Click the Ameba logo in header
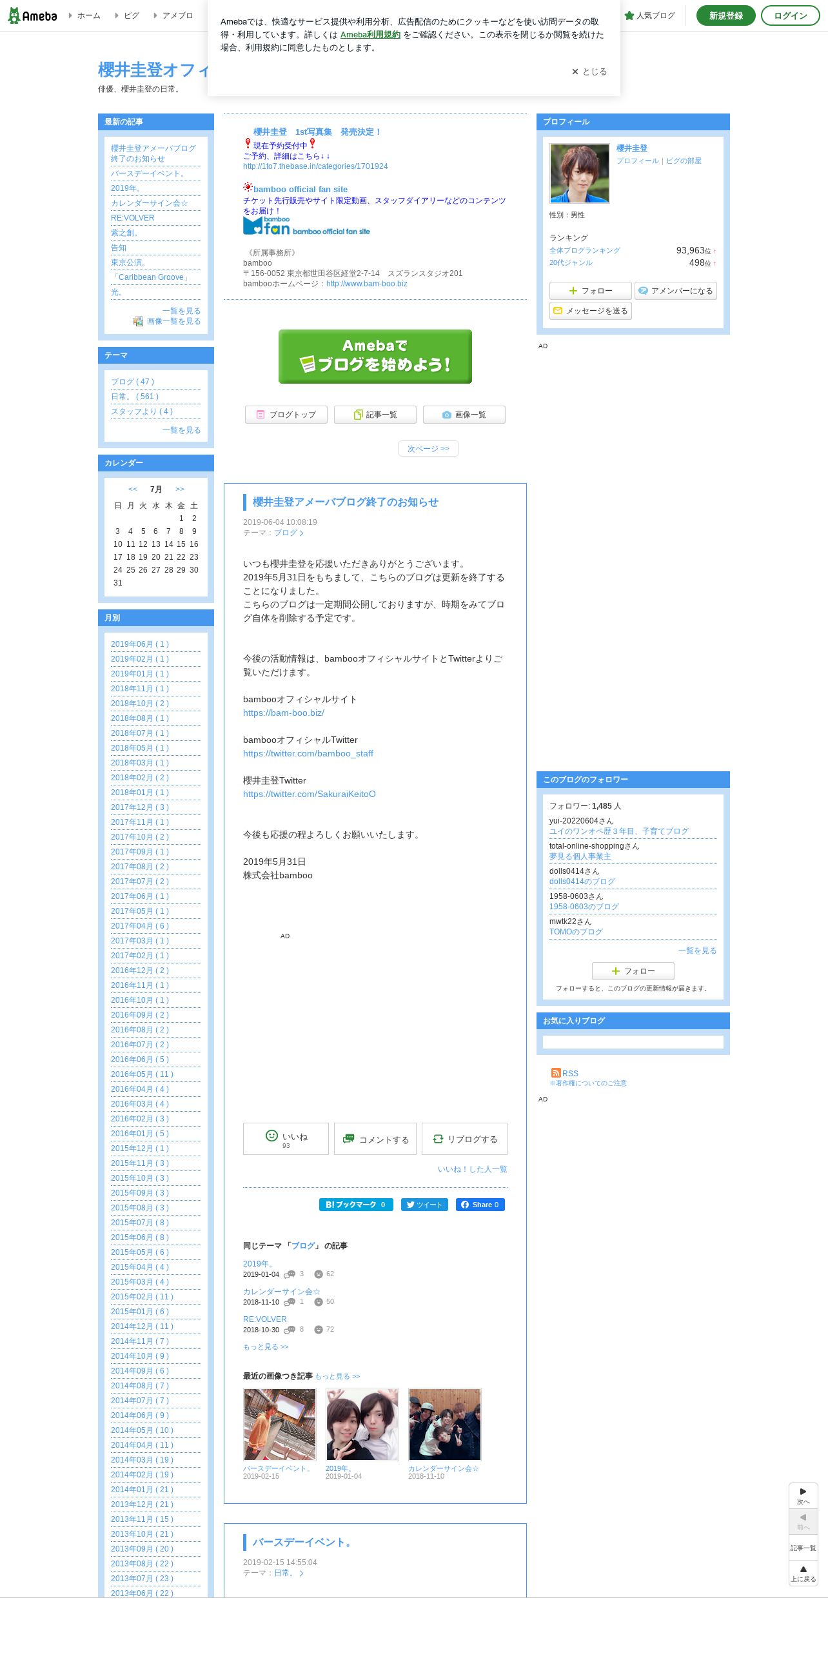 pyautogui.click(x=32, y=15)
